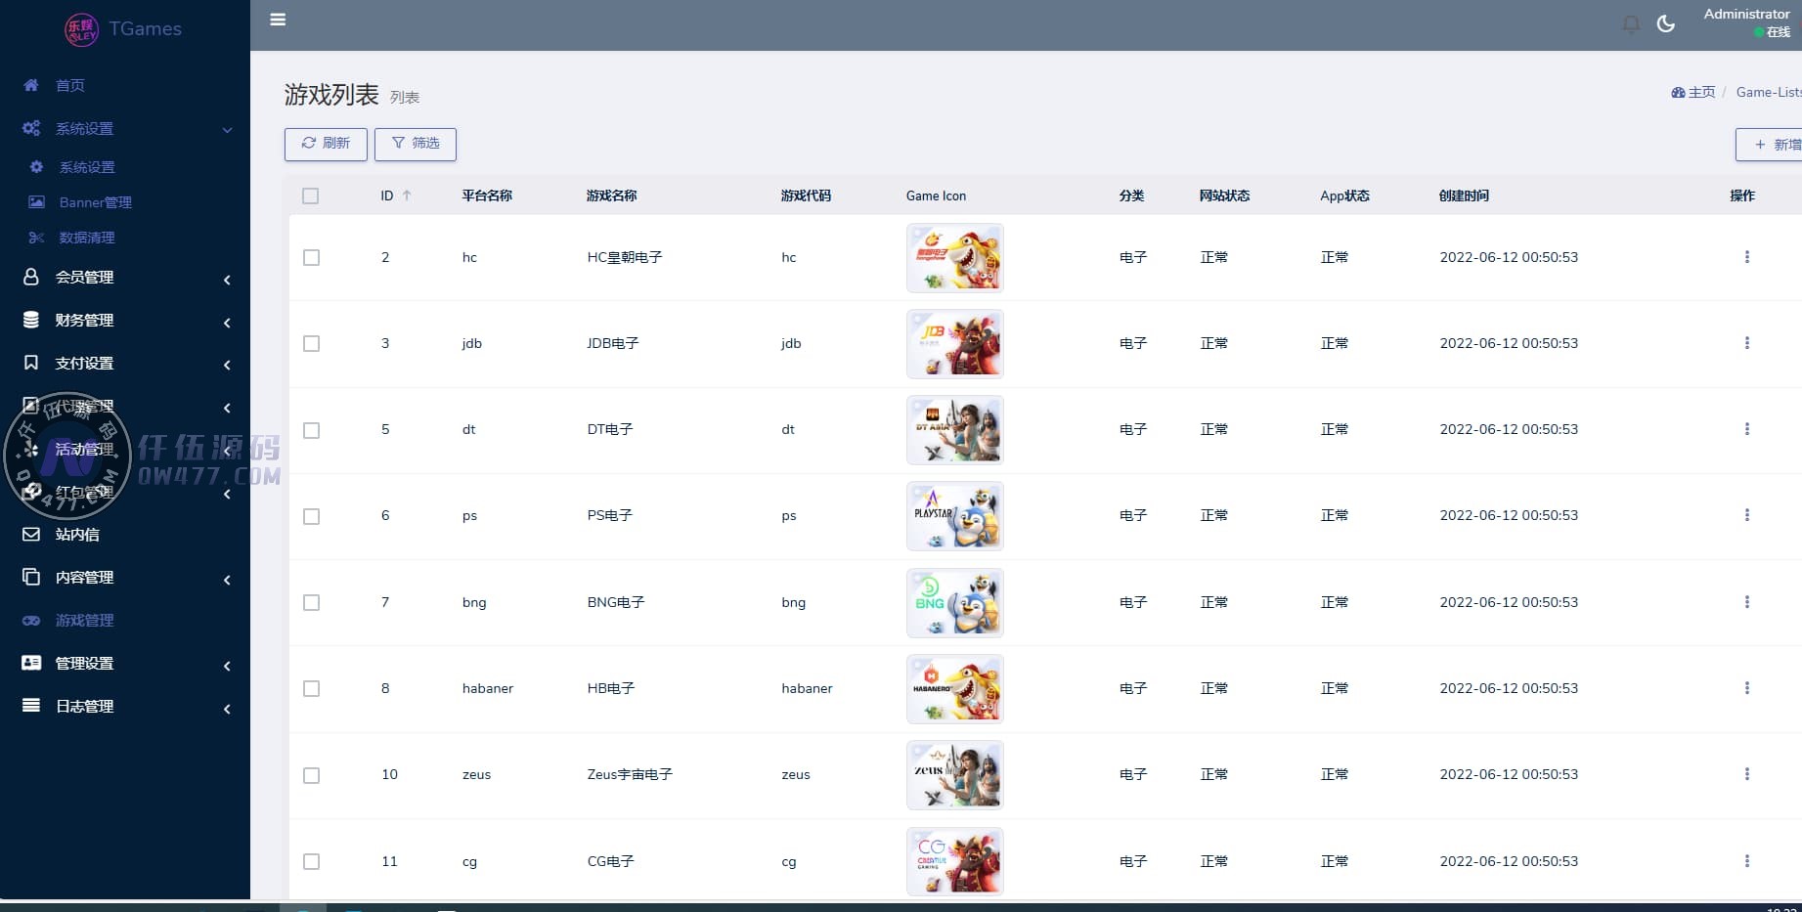1802x912 pixels.
Task: Click the 刷新 refresh button
Action: tap(326, 144)
